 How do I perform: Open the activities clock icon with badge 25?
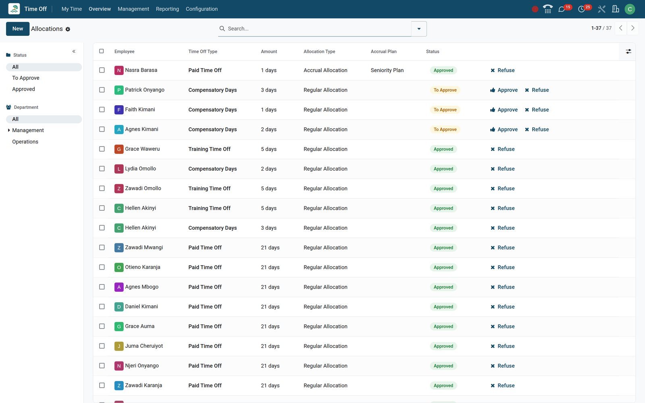point(581,9)
